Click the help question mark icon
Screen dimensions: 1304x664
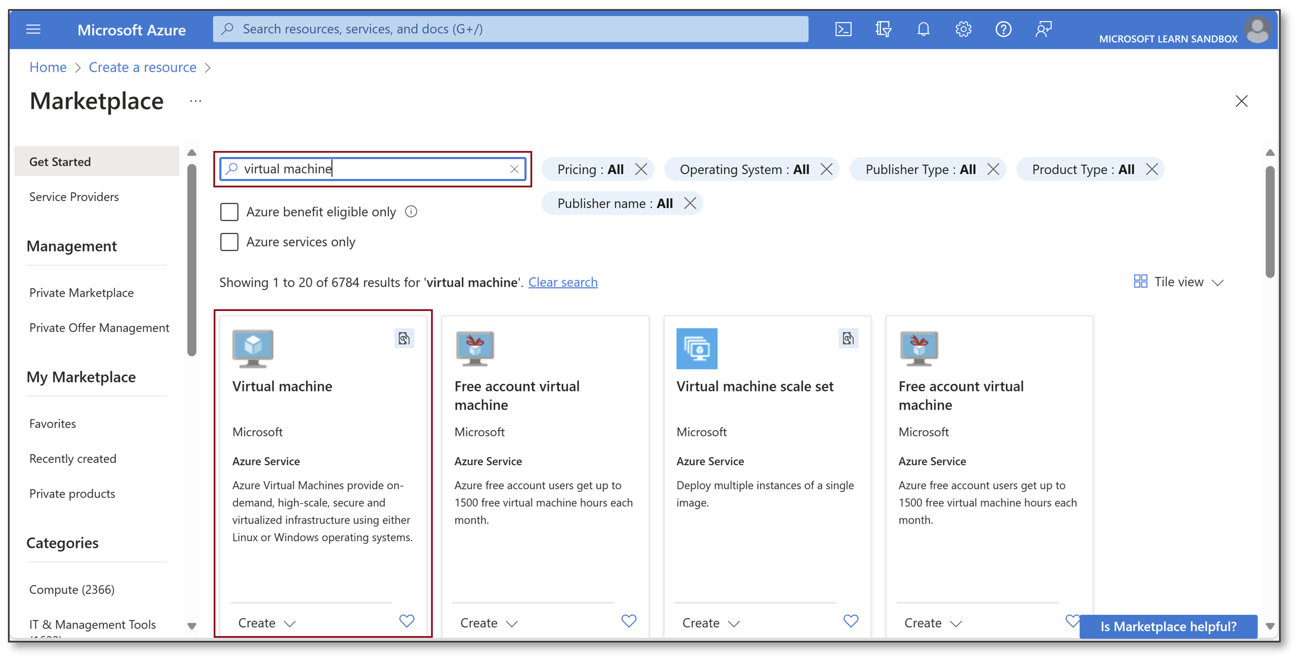[x=1003, y=29]
